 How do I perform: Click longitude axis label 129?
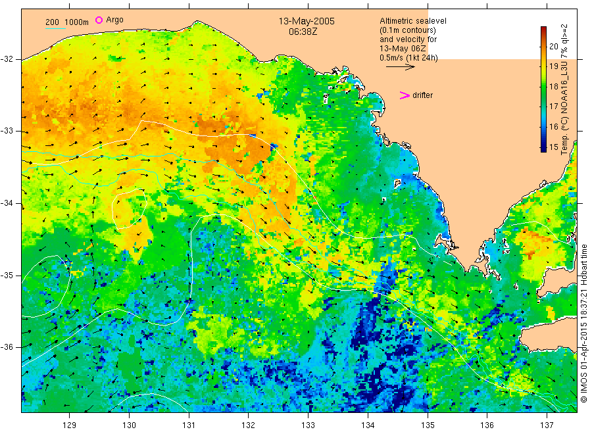[70, 425]
